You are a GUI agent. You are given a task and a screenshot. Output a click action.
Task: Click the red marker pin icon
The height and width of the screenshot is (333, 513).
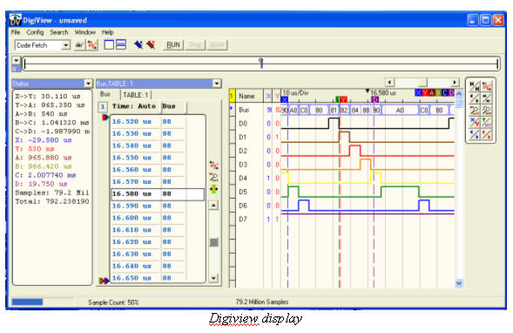[151, 44]
